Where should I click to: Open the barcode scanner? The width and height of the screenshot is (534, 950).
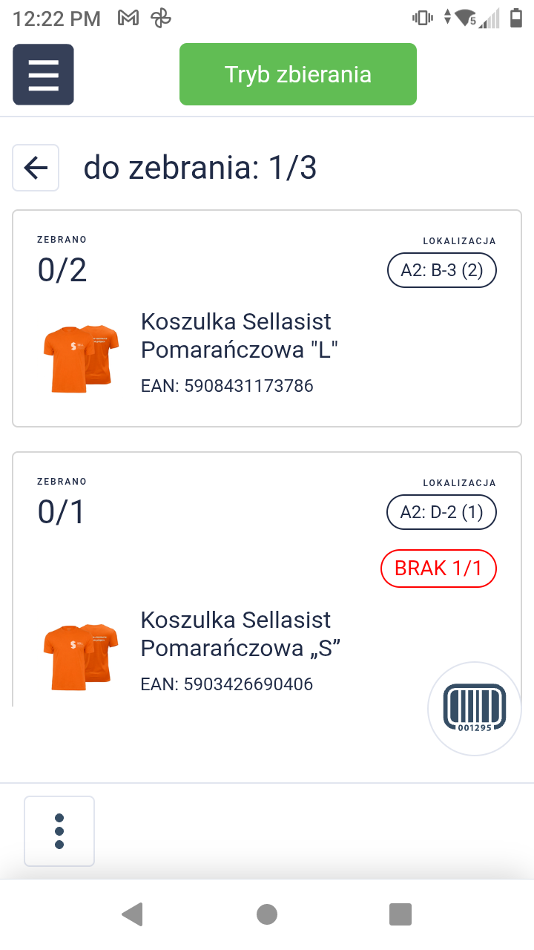click(x=475, y=709)
